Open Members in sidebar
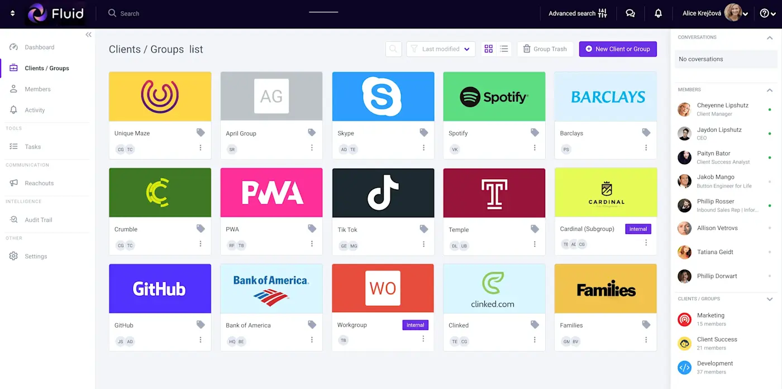 click(37, 89)
